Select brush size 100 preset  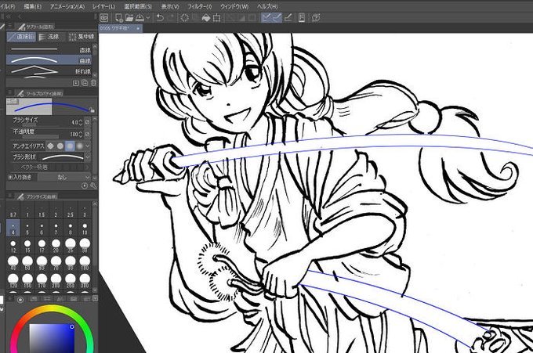[x=85, y=263]
